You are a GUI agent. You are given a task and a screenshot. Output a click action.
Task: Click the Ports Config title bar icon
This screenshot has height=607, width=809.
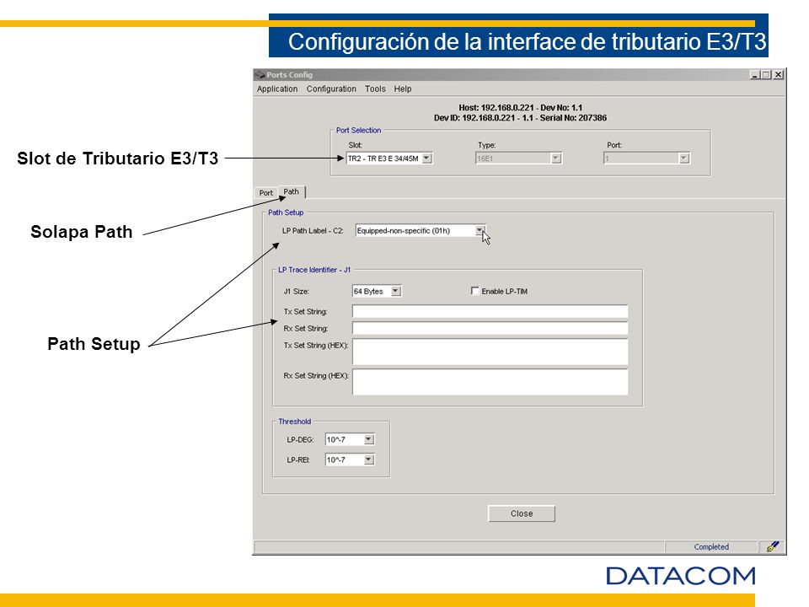[260, 75]
